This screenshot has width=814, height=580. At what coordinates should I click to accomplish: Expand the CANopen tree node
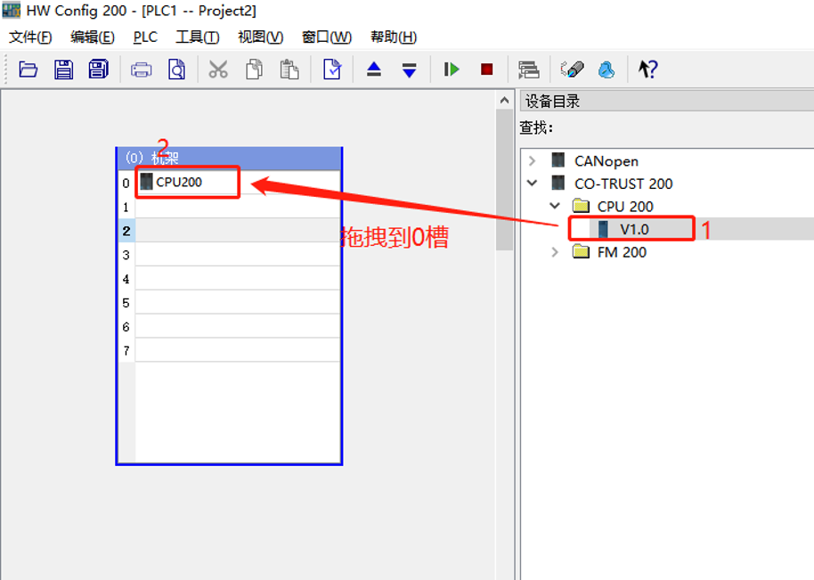click(x=532, y=161)
